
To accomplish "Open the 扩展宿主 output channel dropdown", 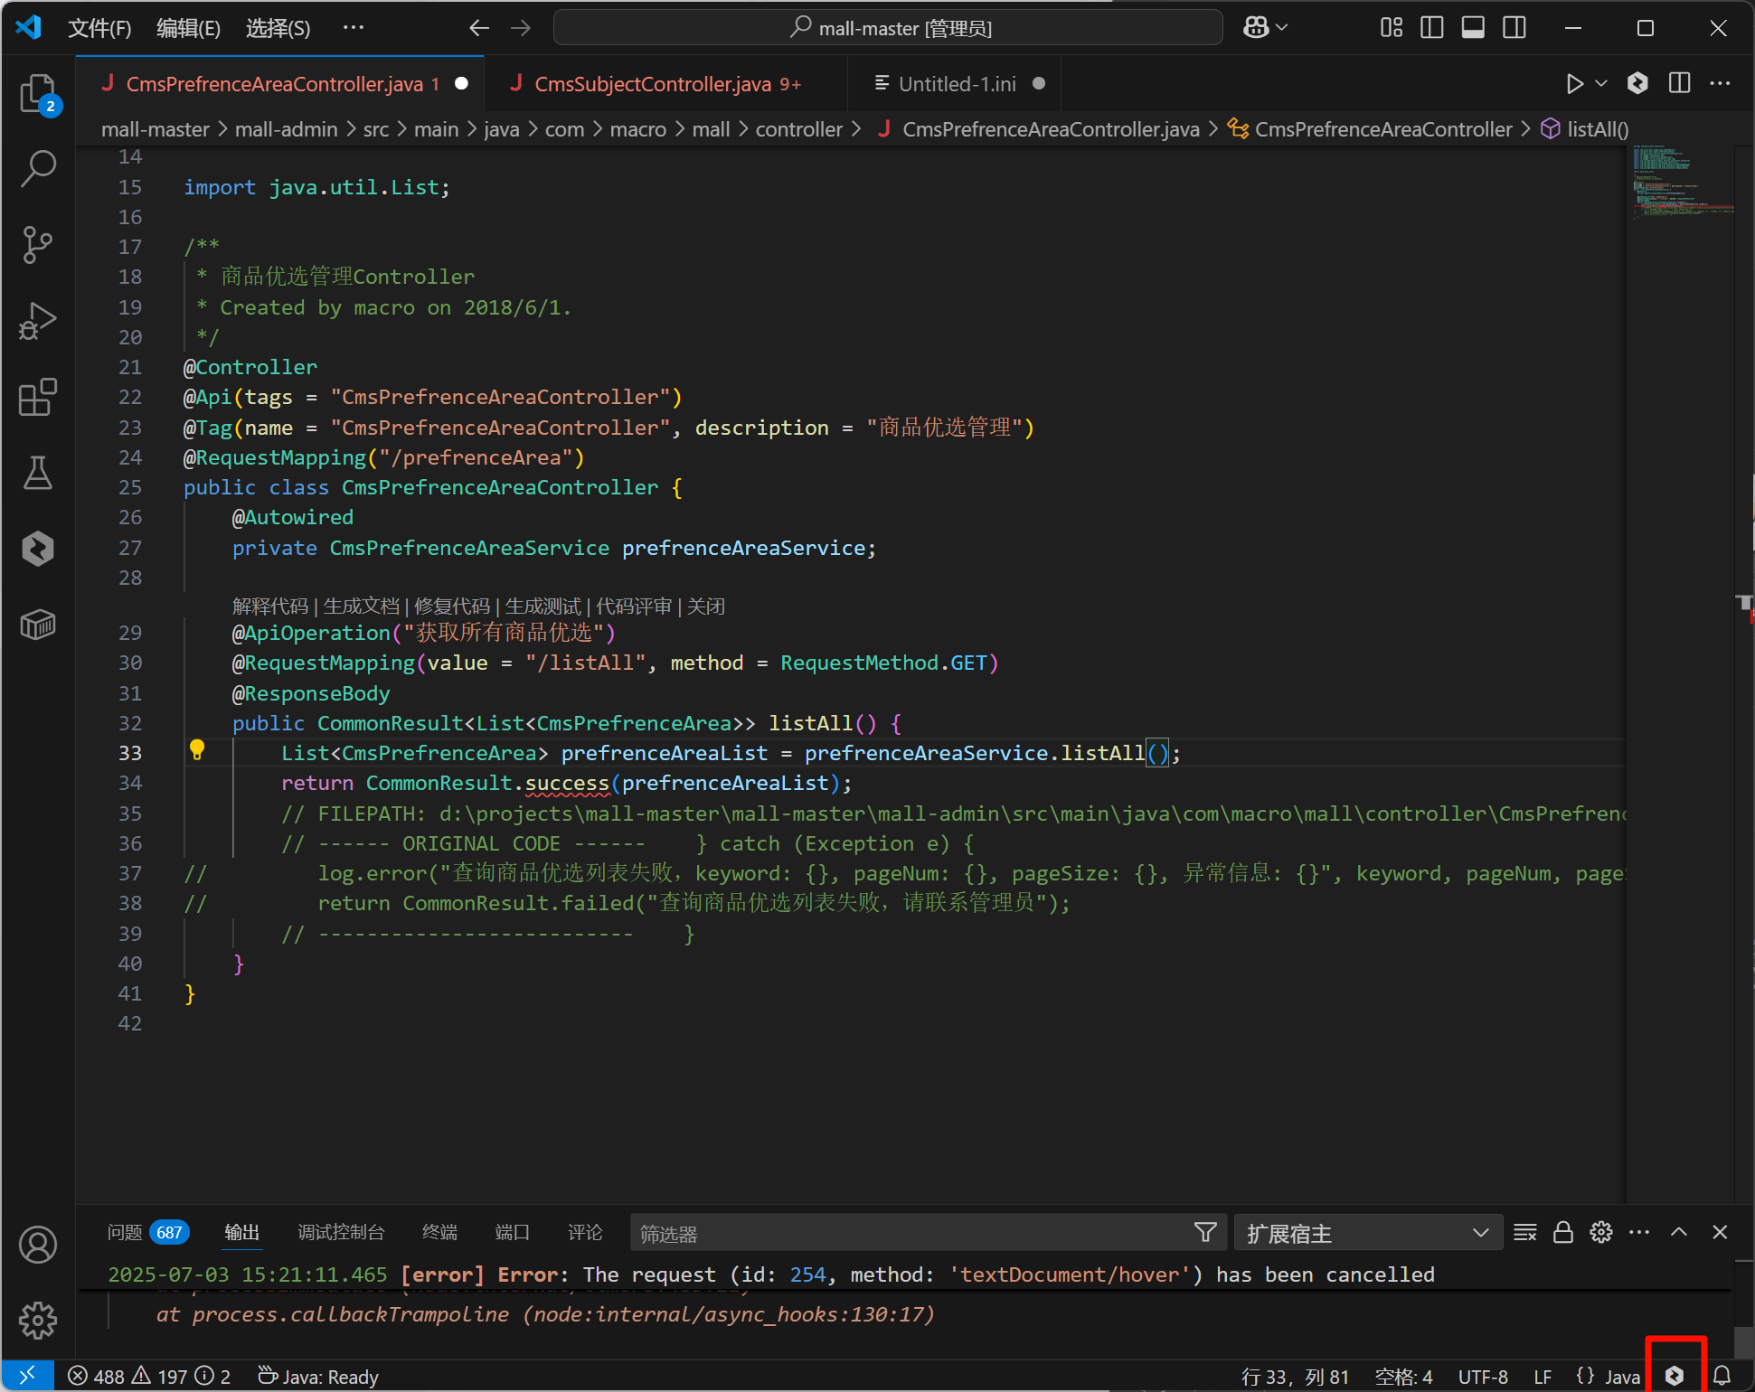I will [x=1367, y=1233].
